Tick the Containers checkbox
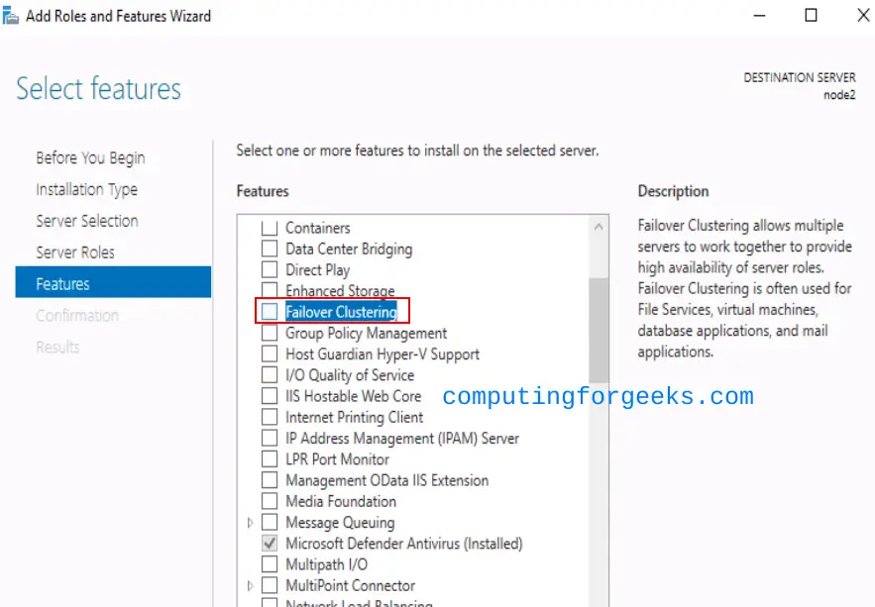The width and height of the screenshot is (875, 607). [x=270, y=228]
